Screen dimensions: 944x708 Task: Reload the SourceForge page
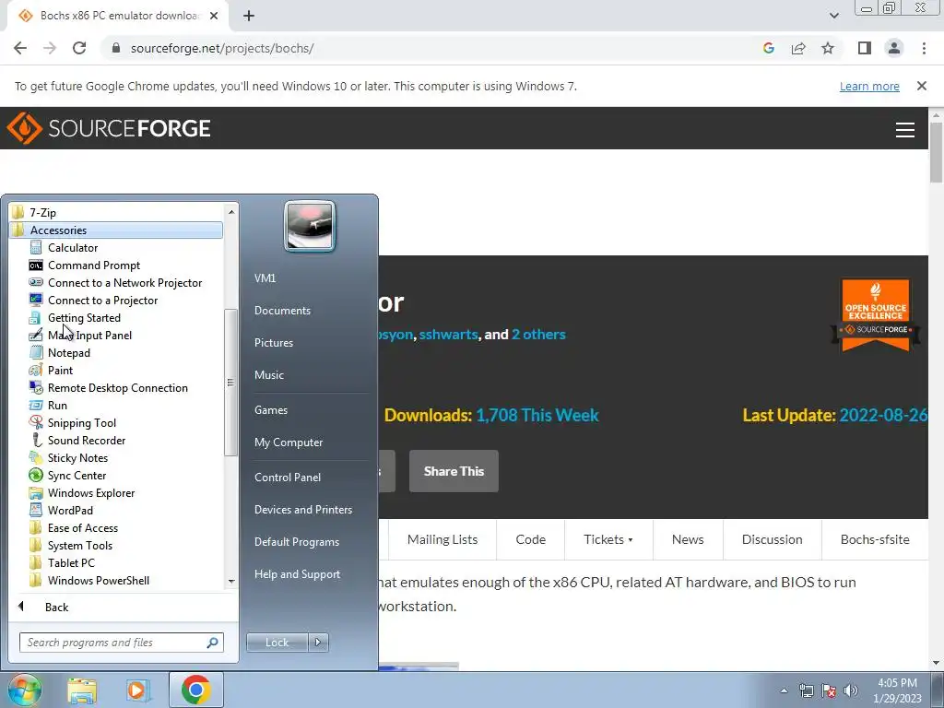(x=79, y=48)
